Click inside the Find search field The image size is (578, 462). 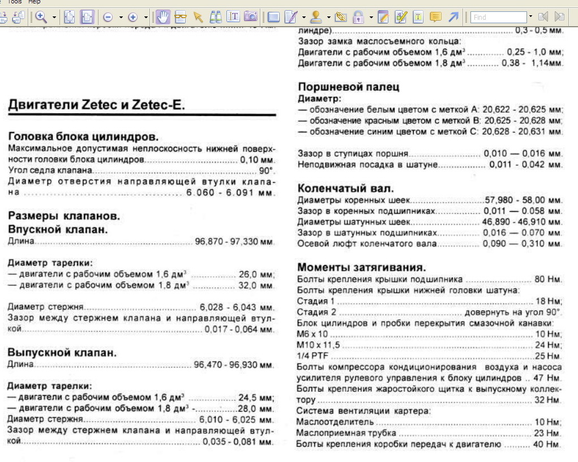(498, 18)
